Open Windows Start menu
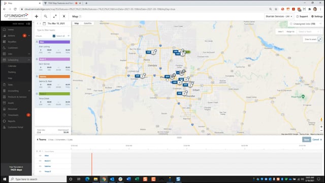This screenshot has width=325, height=183. (5, 179)
